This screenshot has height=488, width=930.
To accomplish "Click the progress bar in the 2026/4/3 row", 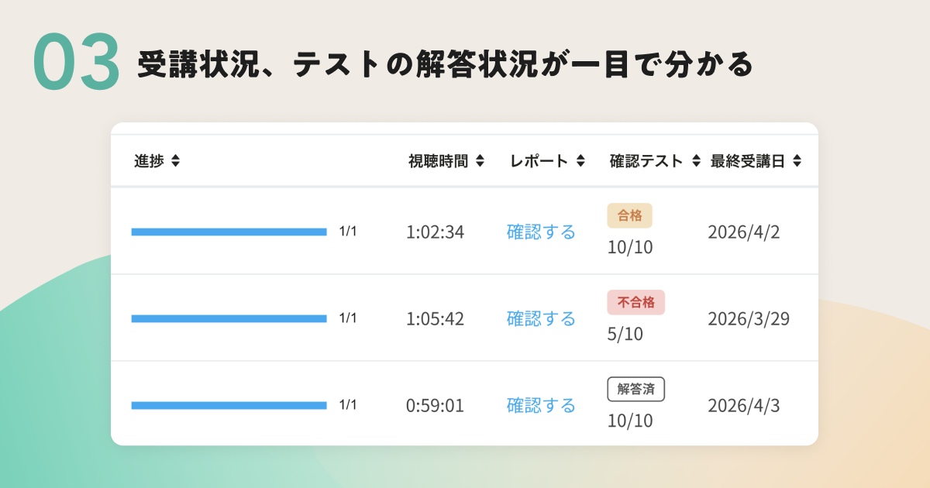I will tap(229, 405).
